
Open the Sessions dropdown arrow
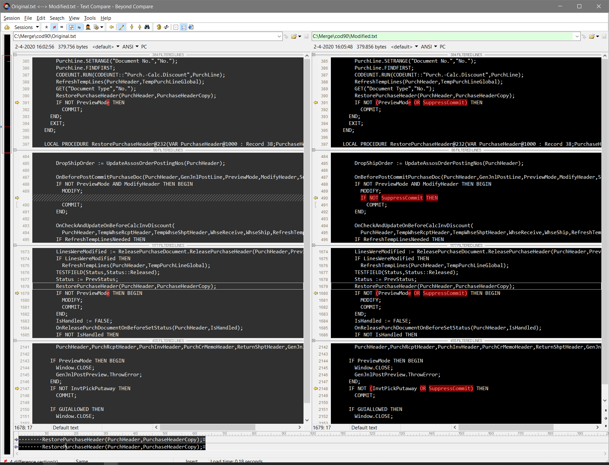pos(37,27)
